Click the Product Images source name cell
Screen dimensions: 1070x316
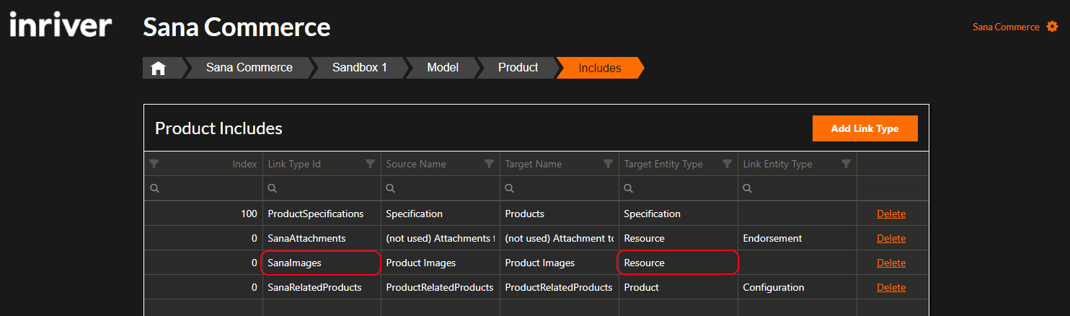pyautogui.click(x=441, y=263)
